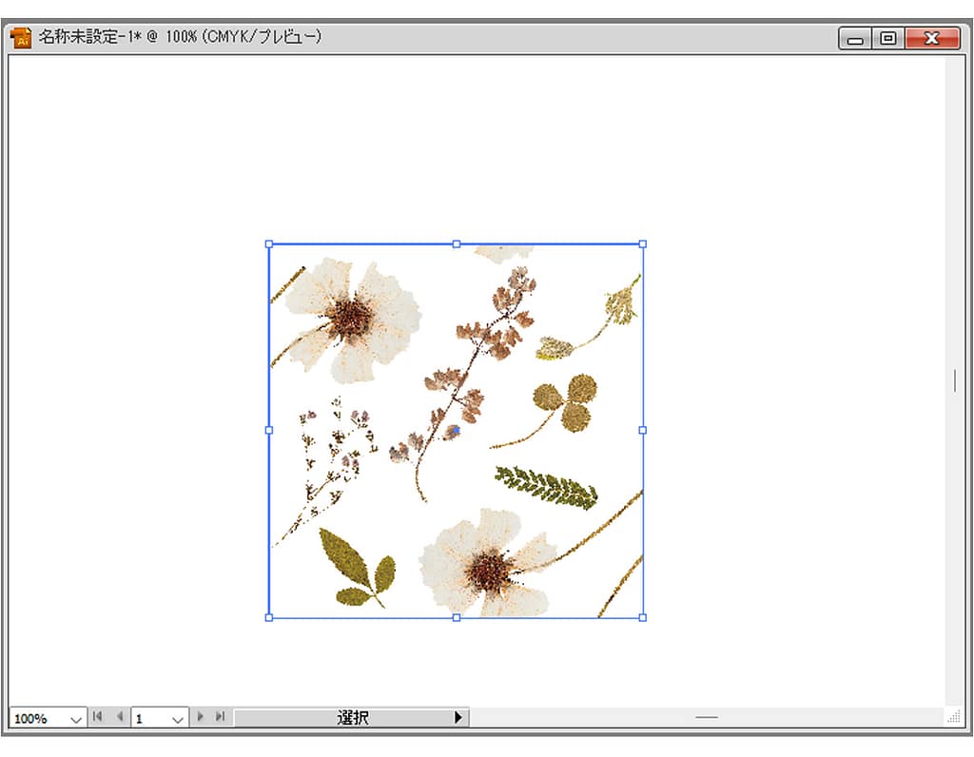Go to the next artboard
974x757 pixels.
coord(201,718)
